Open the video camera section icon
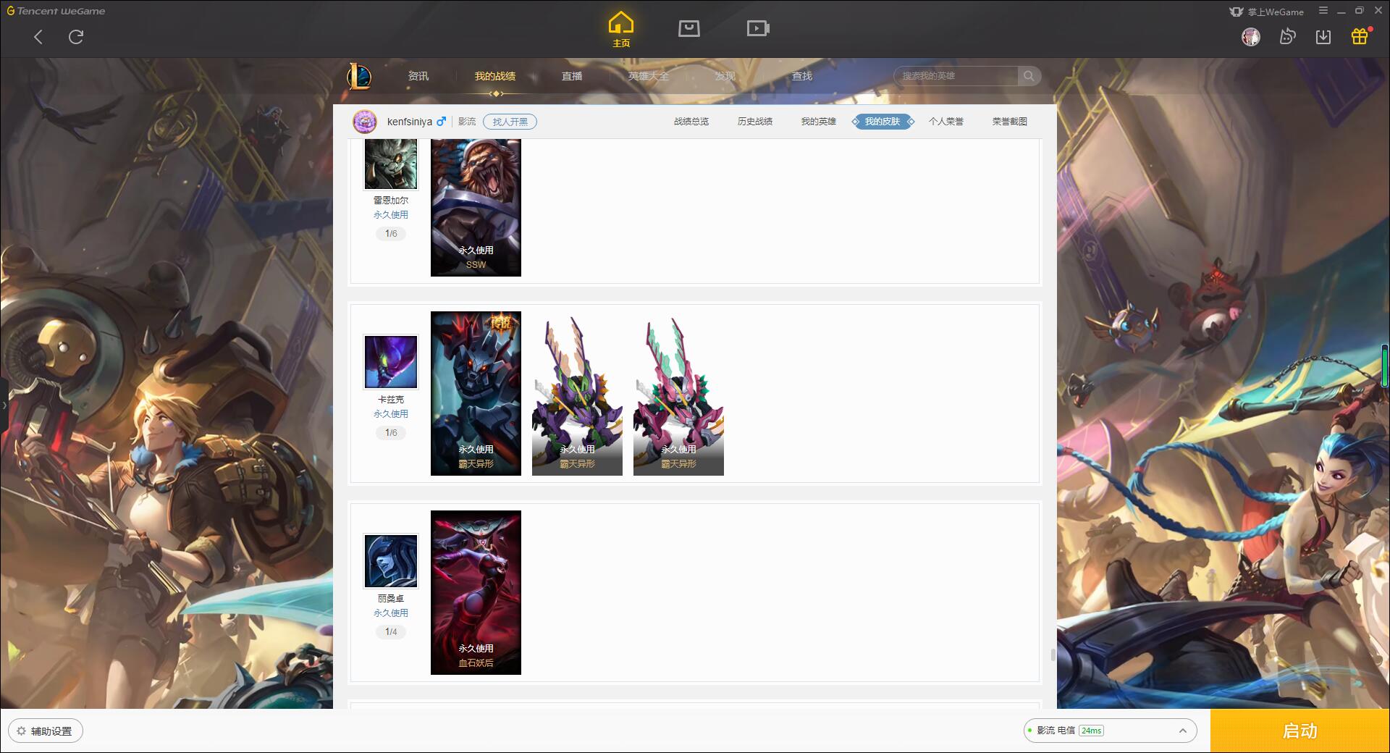 point(758,28)
